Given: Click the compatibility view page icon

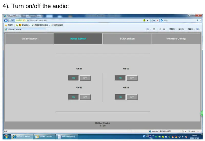Looking at the screenshot, I should coord(151,21).
